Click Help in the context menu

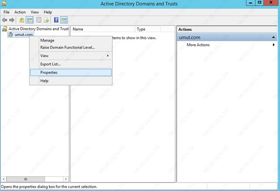(71, 81)
